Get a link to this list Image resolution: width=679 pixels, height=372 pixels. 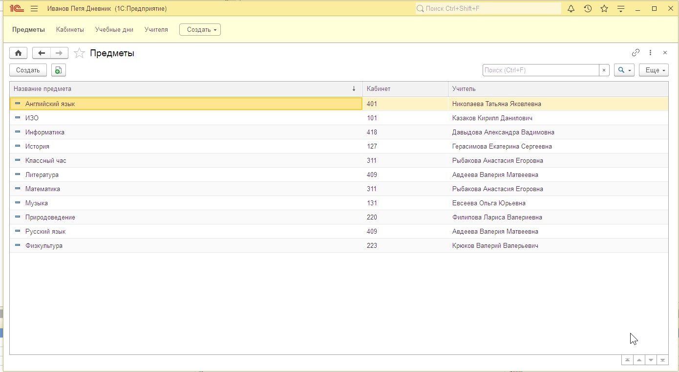[x=636, y=53]
